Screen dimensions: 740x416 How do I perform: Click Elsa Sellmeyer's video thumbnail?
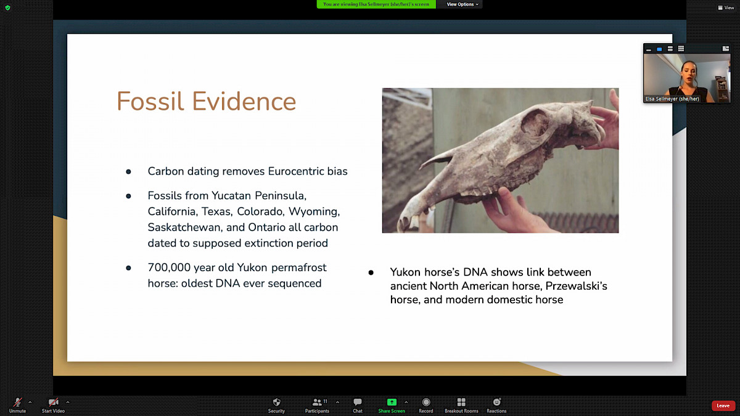coord(686,77)
